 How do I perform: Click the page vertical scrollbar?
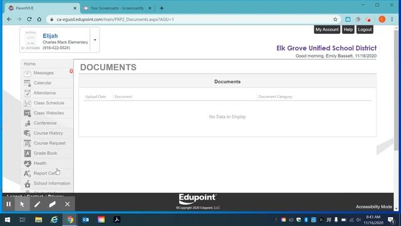pyautogui.click(x=396, y=90)
